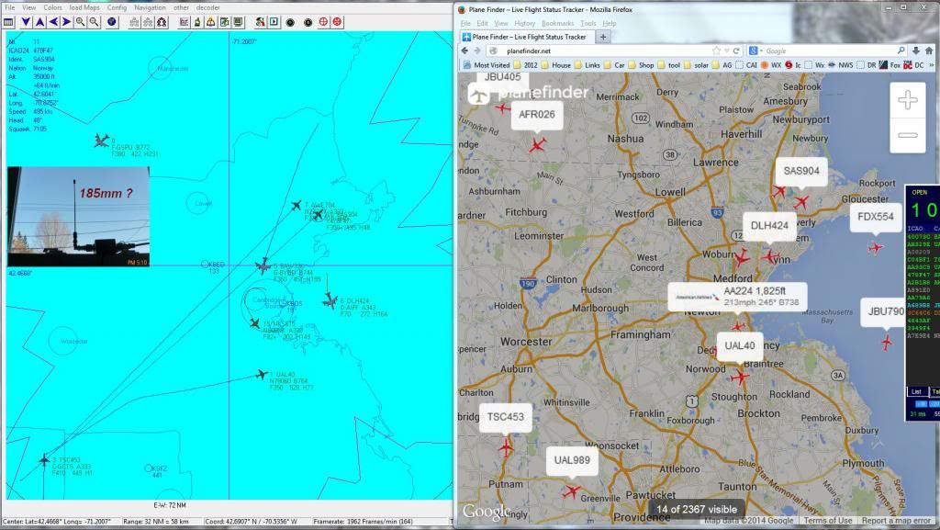Open the Config menu
The image size is (940, 530).
tap(117, 7)
